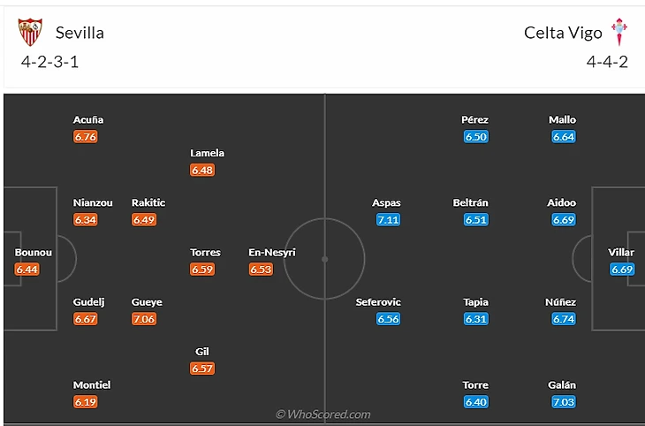Click Villar's 6.69 goalkeeper rating badge
The height and width of the screenshot is (426, 645).
pos(622,270)
